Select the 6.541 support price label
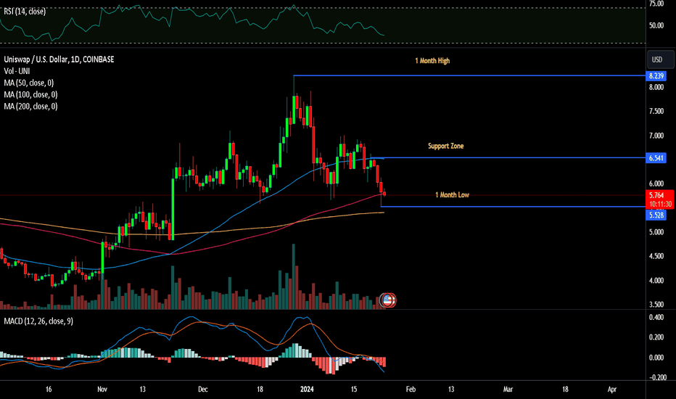 [x=656, y=158]
